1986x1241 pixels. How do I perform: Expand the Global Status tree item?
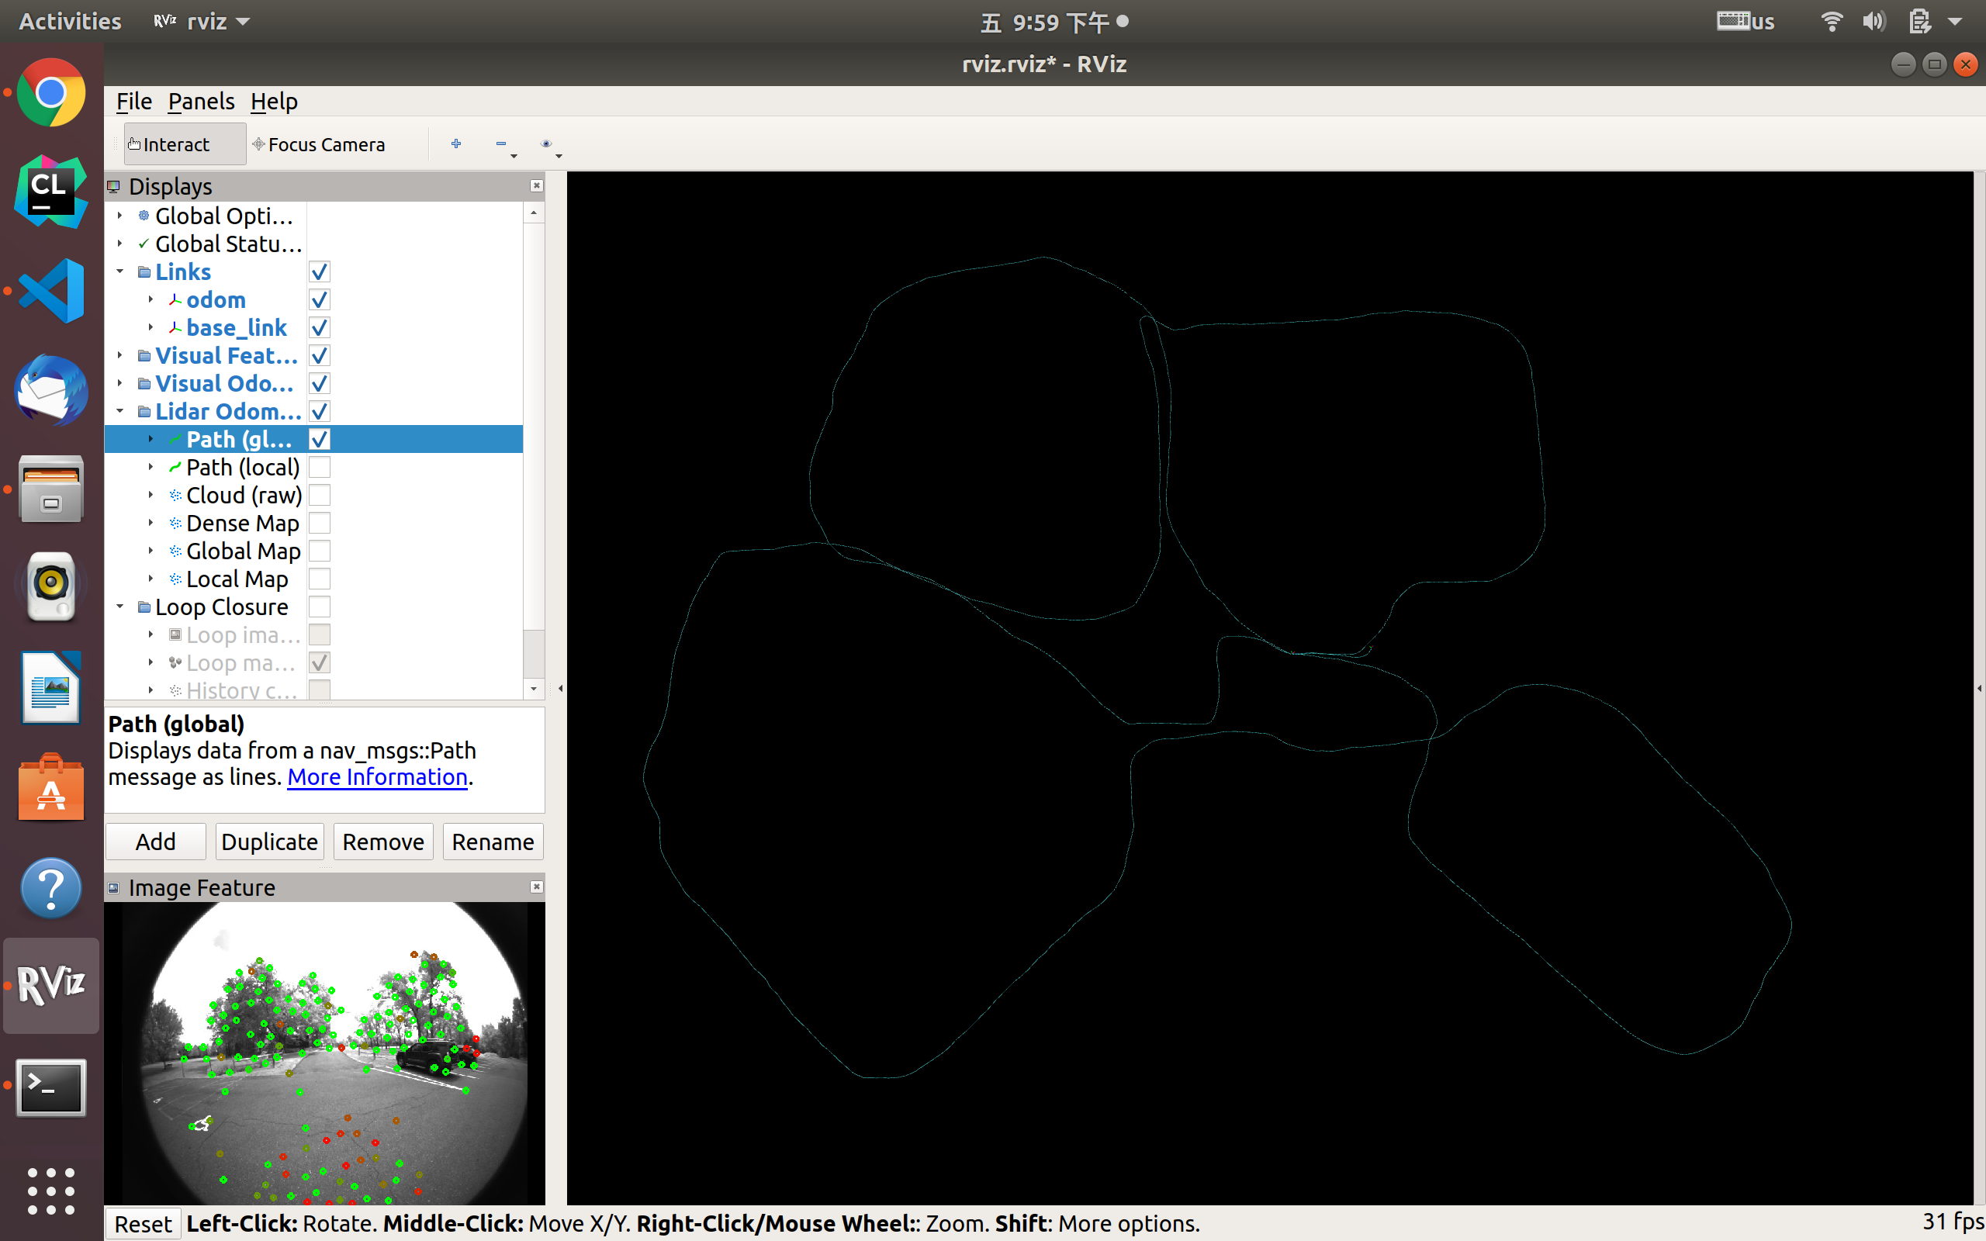pyautogui.click(x=119, y=244)
